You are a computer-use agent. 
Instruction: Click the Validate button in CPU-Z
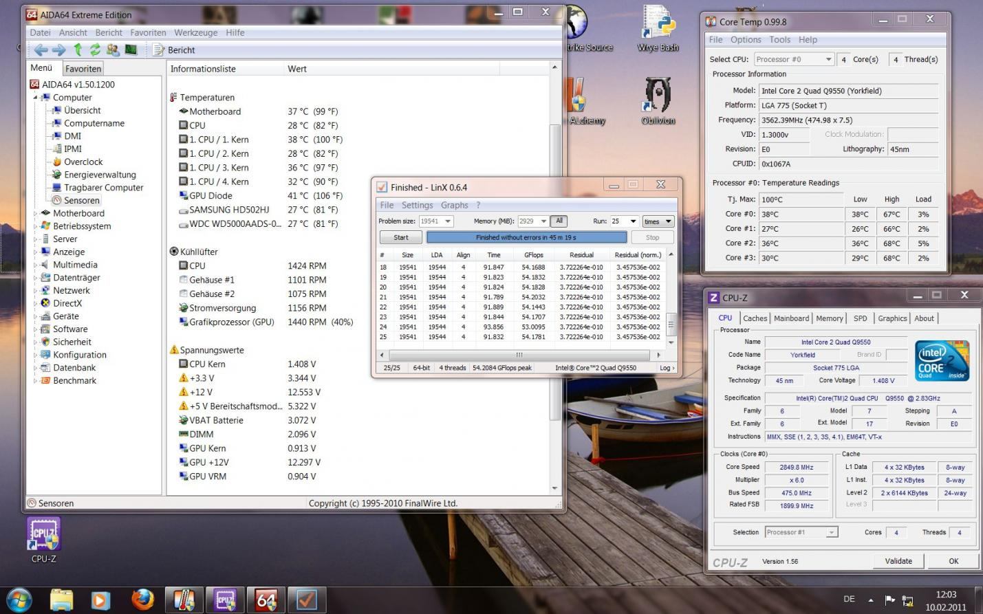click(898, 561)
